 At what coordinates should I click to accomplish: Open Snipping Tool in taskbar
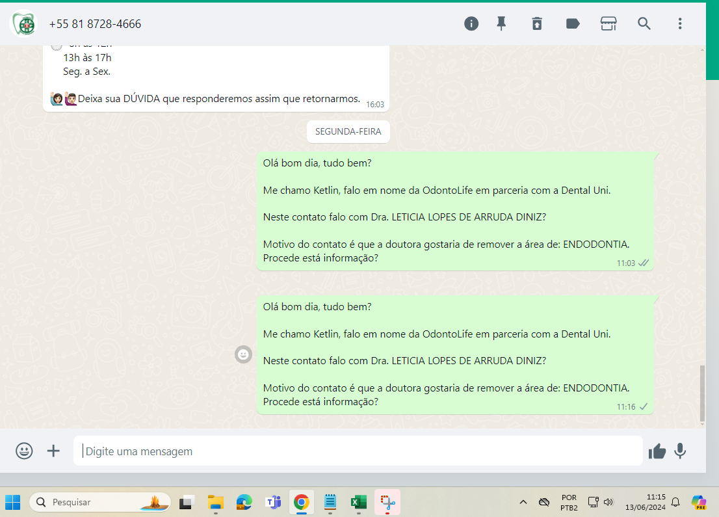coord(387,502)
